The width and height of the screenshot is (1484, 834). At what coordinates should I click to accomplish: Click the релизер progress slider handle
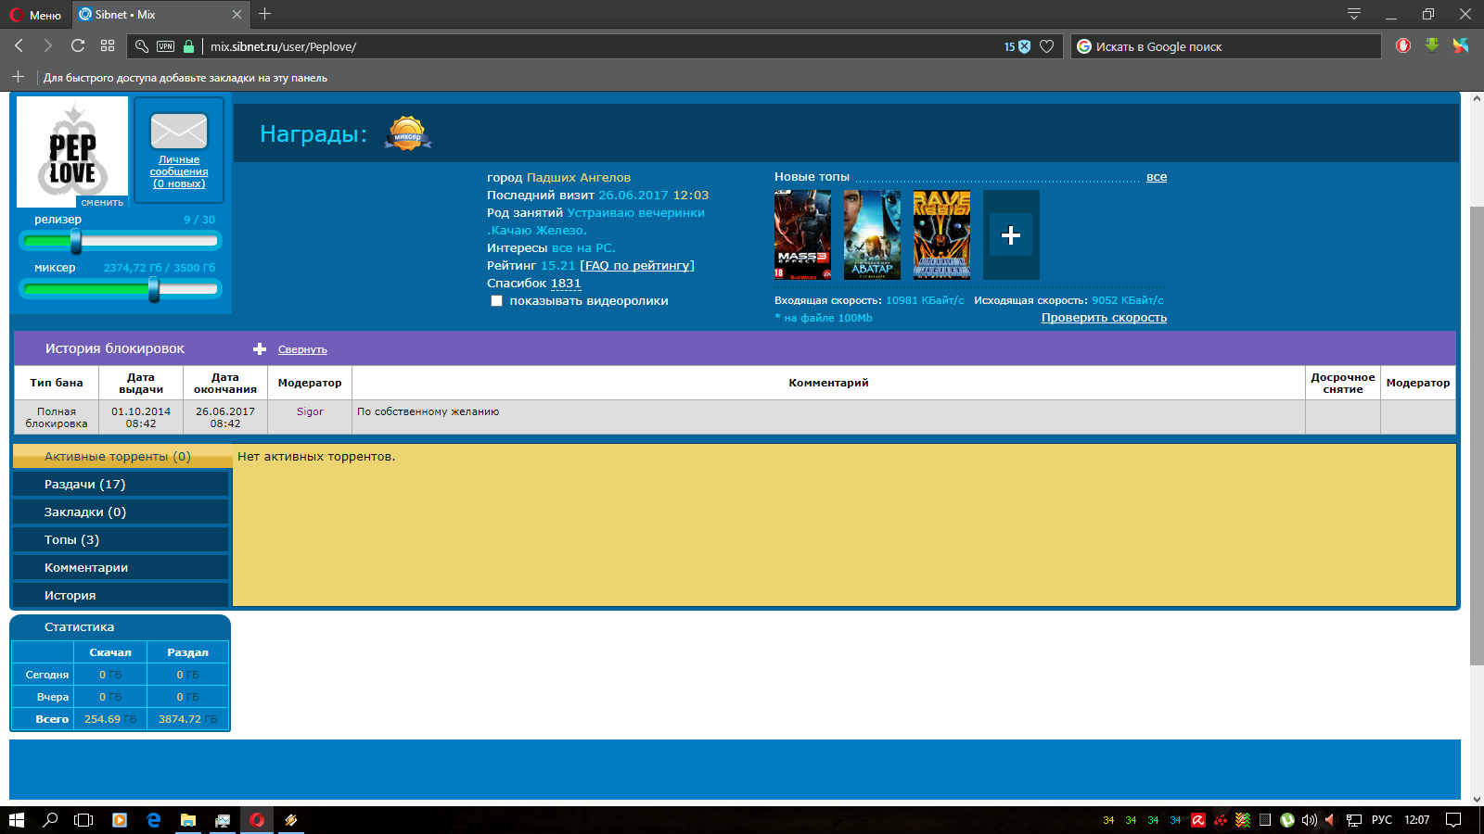76,242
